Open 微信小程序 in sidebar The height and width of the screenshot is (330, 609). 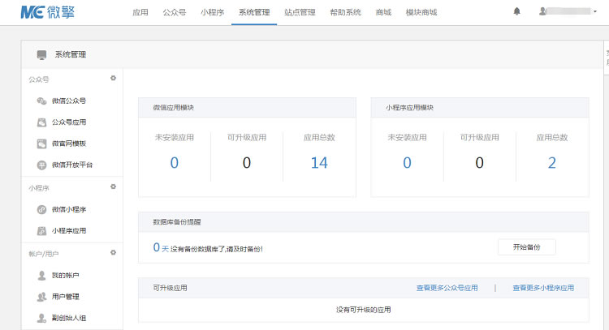pyautogui.click(x=69, y=209)
